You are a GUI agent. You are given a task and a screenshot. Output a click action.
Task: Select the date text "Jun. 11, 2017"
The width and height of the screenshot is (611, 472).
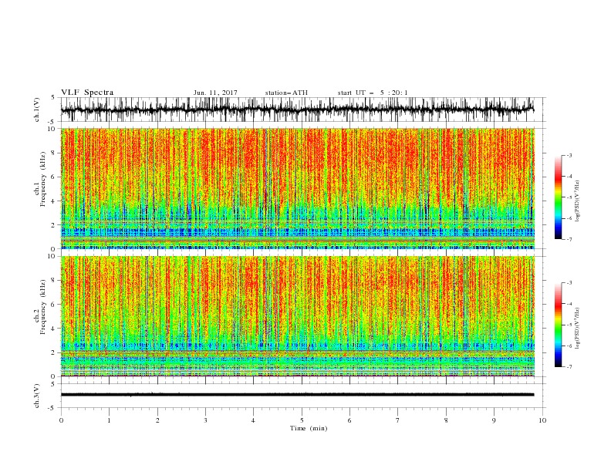tap(215, 93)
